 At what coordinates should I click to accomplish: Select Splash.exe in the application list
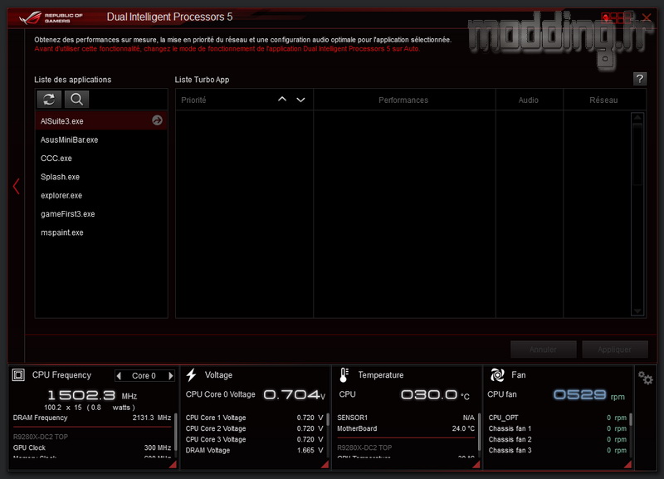click(101, 177)
